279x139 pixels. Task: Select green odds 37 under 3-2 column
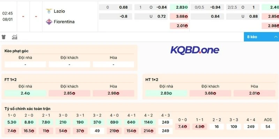coord(97,122)
